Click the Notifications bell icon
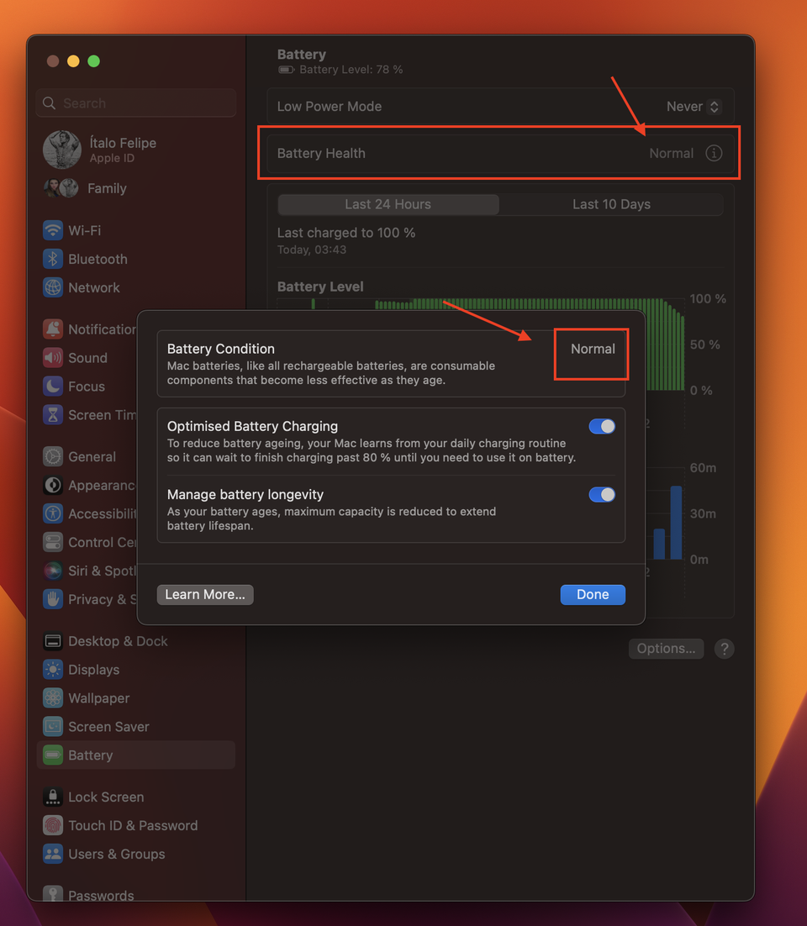Viewport: 807px width, 926px height. (x=53, y=329)
